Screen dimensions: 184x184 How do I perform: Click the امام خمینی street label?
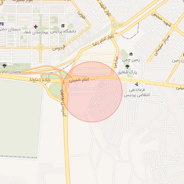[x=79, y=80]
